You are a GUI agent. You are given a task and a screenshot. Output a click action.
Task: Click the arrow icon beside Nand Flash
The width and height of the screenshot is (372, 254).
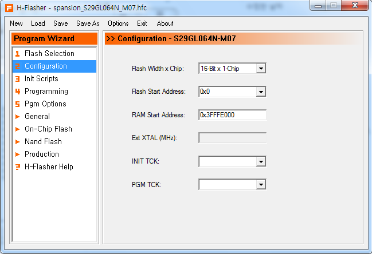coord(17,141)
